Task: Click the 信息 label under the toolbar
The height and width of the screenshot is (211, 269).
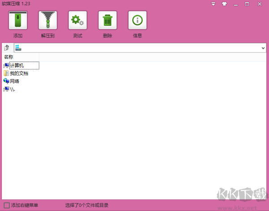Action: click(x=138, y=36)
